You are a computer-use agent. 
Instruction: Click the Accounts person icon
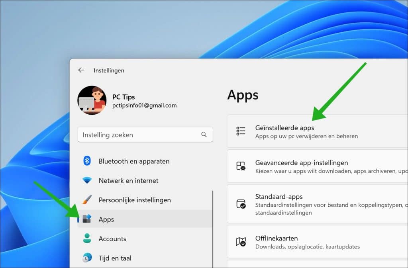point(87,239)
